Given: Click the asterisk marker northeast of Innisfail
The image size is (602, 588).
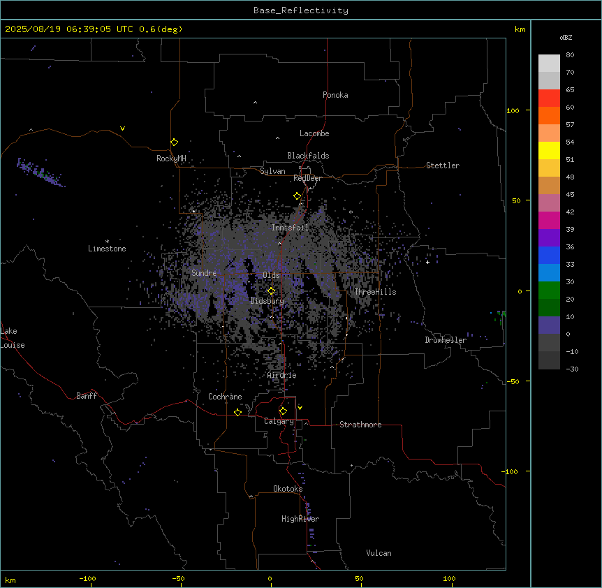Looking at the screenshot, I should point(351,212).
